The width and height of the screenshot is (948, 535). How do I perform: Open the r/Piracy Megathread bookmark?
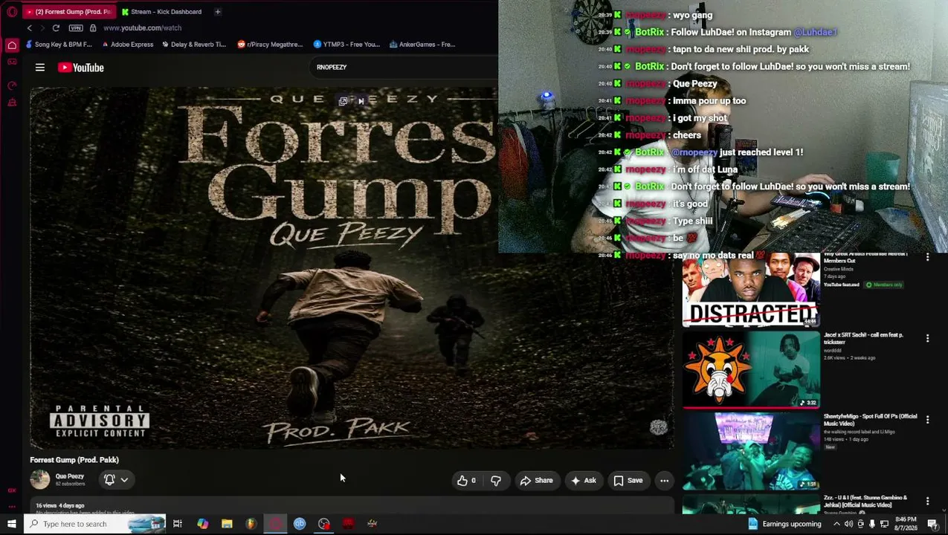point(270,45)
